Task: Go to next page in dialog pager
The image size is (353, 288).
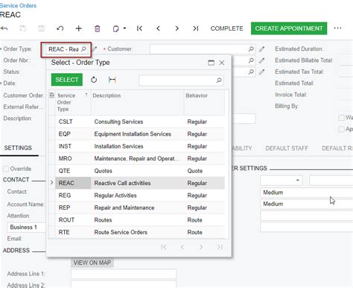Action: (200, 247)
